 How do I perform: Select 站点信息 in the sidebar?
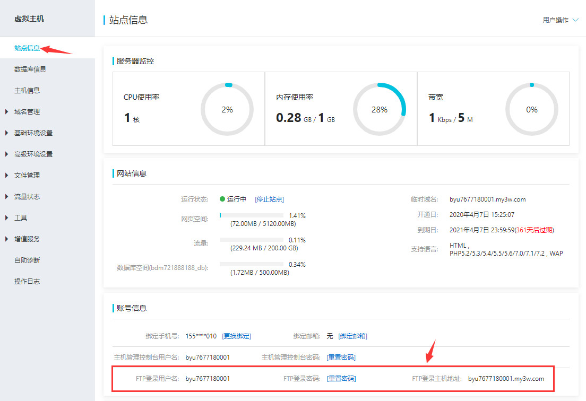coord(27,48)
